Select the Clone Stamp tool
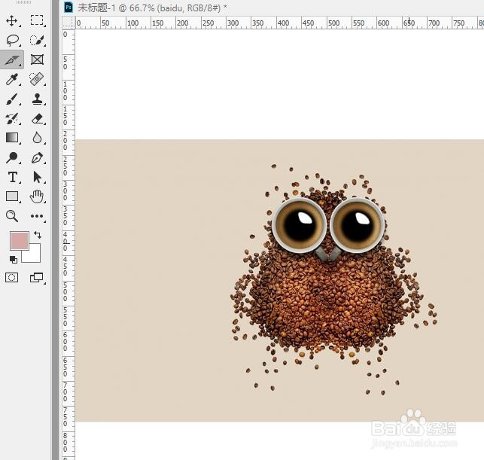Viewport: 484px width, 460px height. 37,99
